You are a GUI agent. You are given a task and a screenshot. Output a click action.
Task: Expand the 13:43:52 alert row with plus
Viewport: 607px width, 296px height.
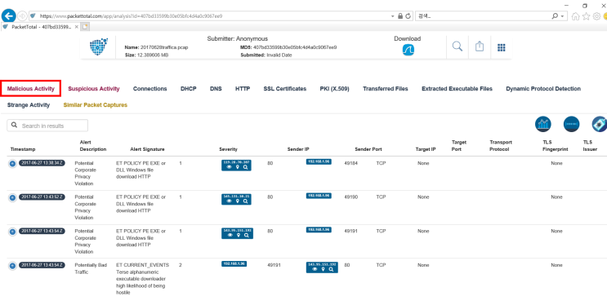click(x=12, y=197)
